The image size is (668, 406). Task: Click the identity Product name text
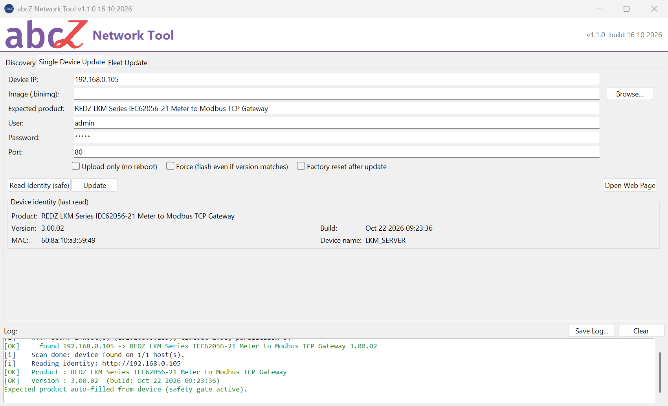[x=138, y=216]
